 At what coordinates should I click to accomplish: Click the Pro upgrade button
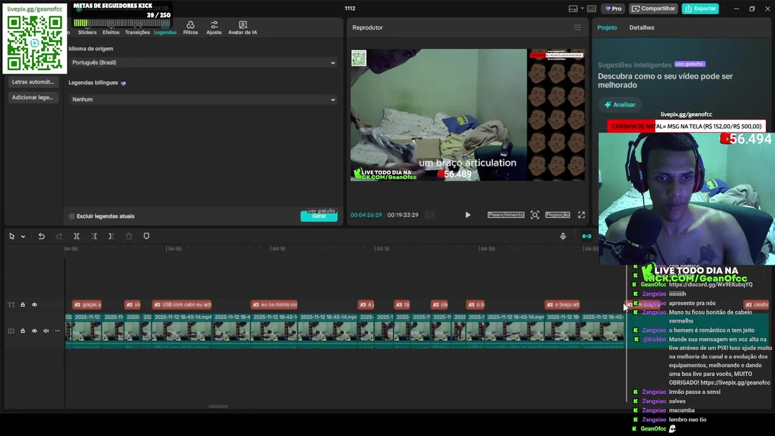pyautogui.click(x=613, y=8)
